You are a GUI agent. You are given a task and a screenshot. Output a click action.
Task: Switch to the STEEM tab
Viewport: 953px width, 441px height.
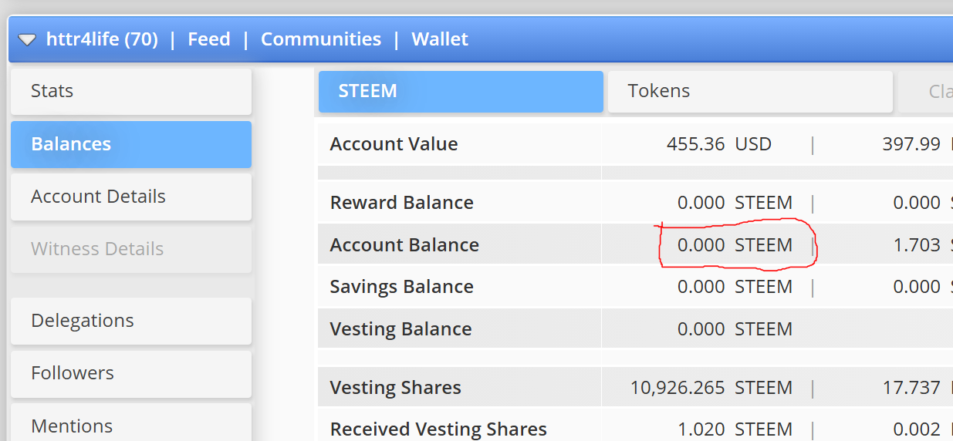461,92
